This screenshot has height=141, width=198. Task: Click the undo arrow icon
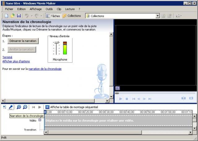pyautogui.click(x=27, y=16)
